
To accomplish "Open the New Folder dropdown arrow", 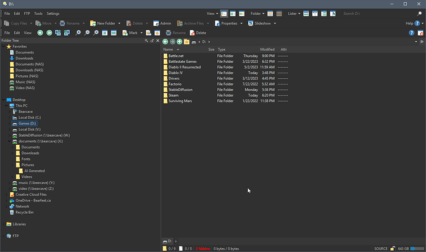I will 119,23.
